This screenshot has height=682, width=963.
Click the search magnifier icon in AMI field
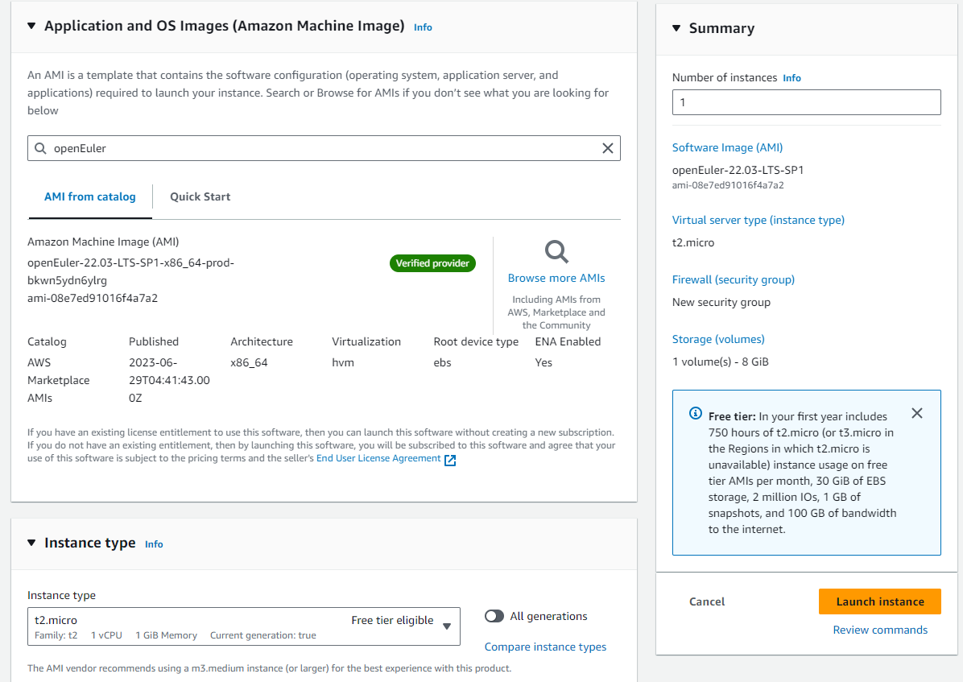(40, 148)
